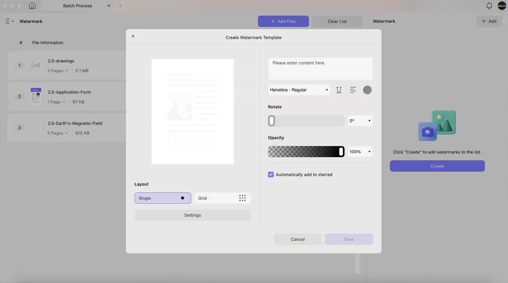The width and height of the screenshot is (508, 283).
Task: Click the Home icon in title bar
Action: 32,6
